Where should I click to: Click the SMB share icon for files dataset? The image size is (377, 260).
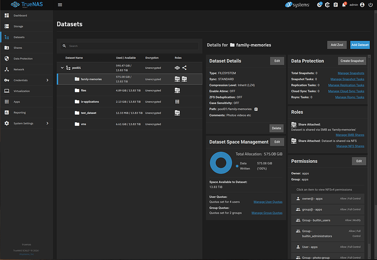pyautogui.click(x=177, y=90)
